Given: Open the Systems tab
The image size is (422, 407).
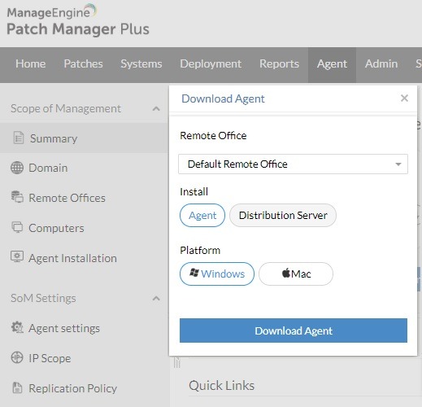Looking at the screenshot, I should [x=141, y=64].
